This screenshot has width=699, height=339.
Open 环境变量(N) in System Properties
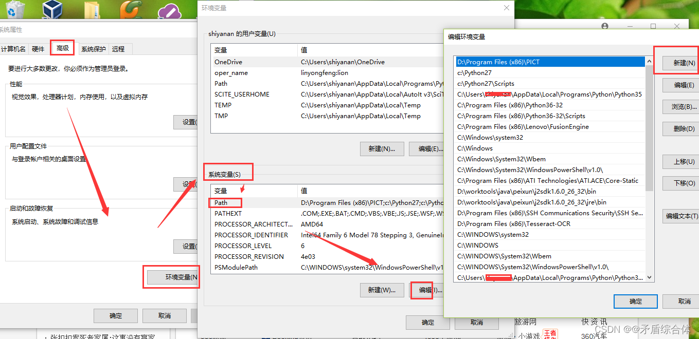[173, 277]
